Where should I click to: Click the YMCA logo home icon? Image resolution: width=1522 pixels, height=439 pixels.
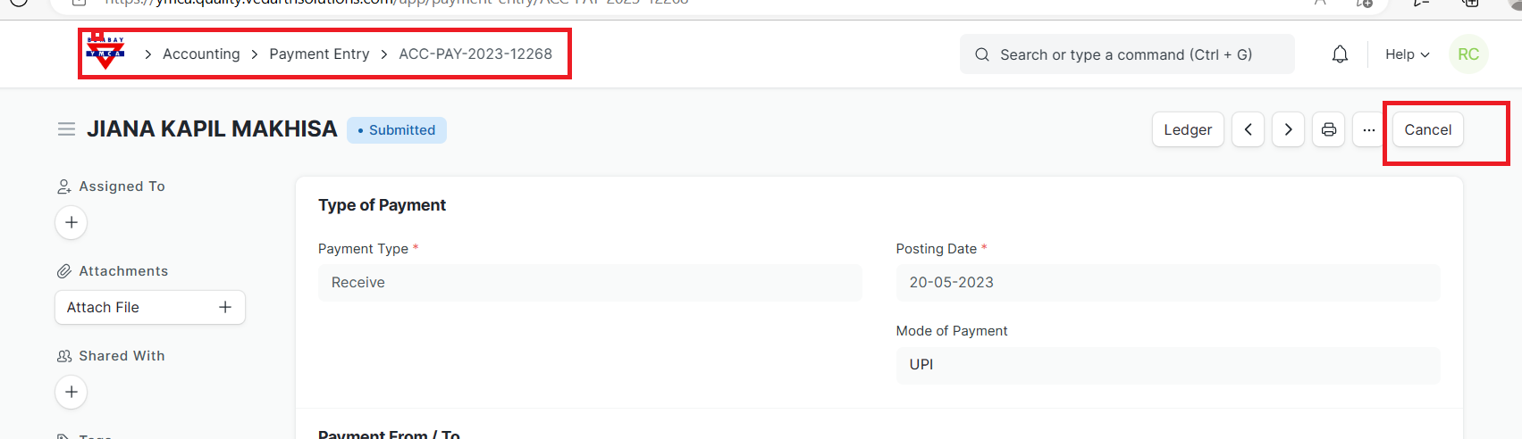point(105,54)
